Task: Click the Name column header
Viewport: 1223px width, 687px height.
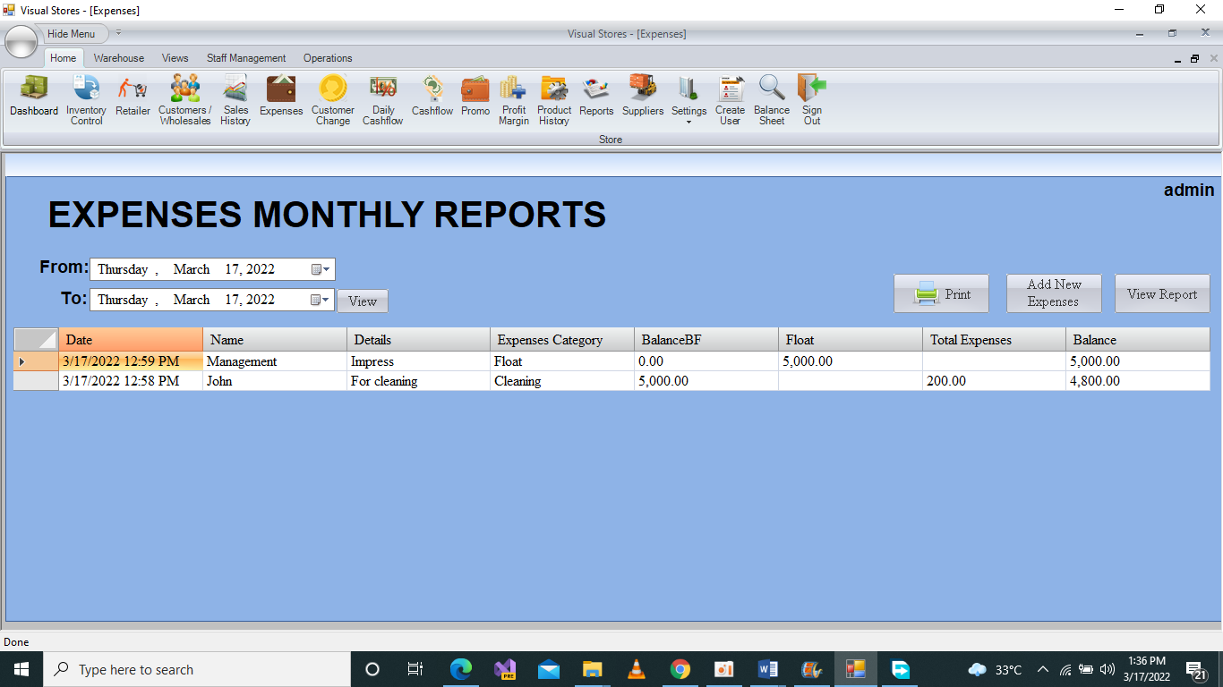Action: [x=275, y=340]
